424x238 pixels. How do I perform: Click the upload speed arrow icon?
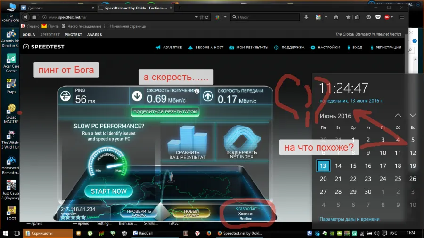[x=208, y=96]
